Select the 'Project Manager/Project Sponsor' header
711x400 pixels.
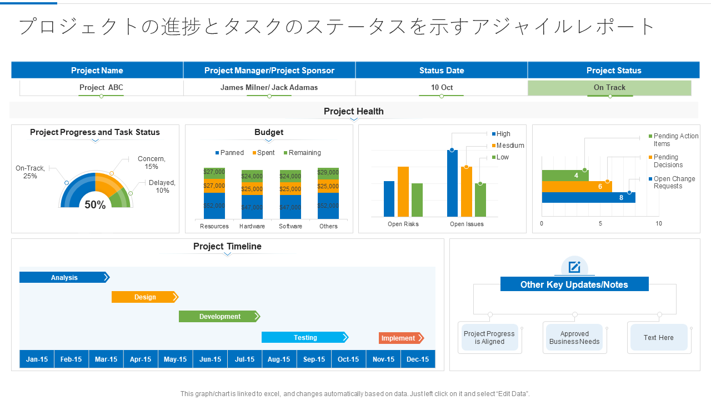tap(269, 70)
